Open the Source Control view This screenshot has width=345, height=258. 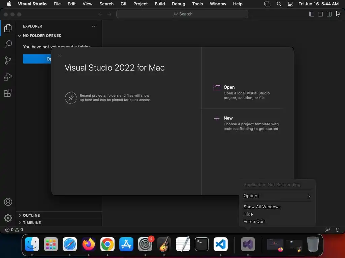[8, 60]
